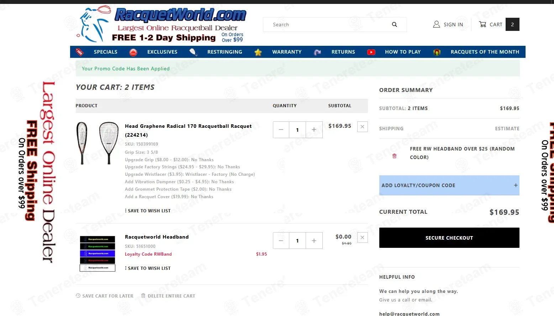This screenshot has height=316, width=554.
Task: Click the SECURE CHECKOUT button
Action: (449, 238)
